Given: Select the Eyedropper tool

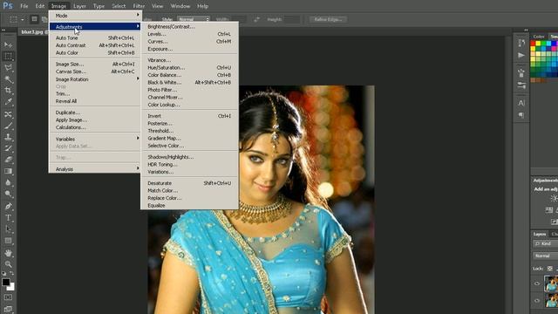Looking at the screenshot, I should [x=8, y=102].
